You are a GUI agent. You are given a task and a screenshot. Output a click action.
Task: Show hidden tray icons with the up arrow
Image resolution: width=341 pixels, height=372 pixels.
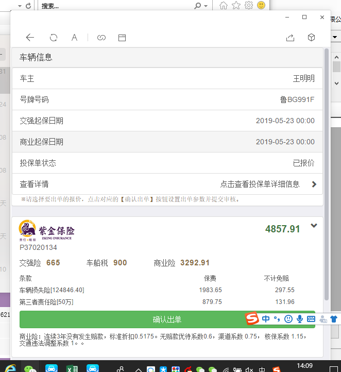click(139, 370)
